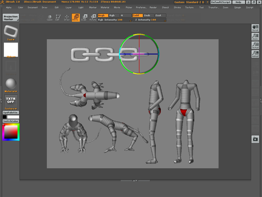Click the Scroll hand icon
The height and width of the screenshot is (197, 262).
coord(255,28)
